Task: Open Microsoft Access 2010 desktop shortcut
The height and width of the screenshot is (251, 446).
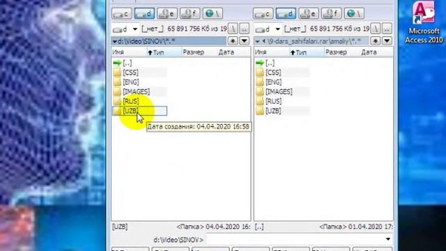Action: (x=424, y=22)
